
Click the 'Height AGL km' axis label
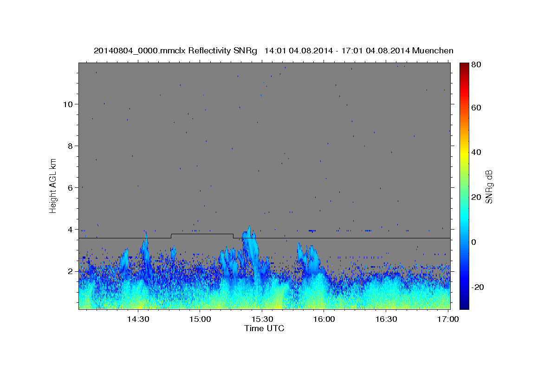53,185
